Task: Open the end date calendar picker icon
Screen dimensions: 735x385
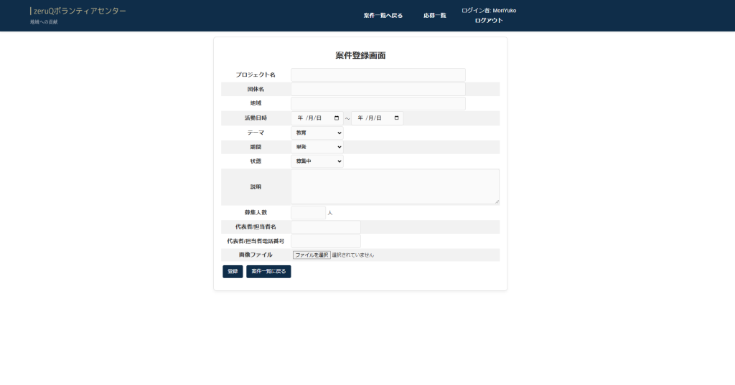Action: coord(397,118)
